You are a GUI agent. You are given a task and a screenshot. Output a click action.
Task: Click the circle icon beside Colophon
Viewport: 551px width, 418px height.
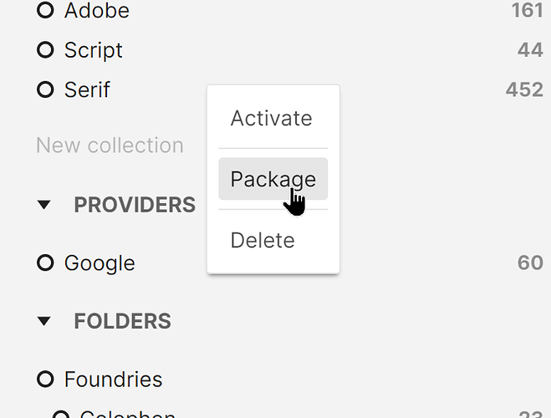pyautogui.click(x=61, y=415)
